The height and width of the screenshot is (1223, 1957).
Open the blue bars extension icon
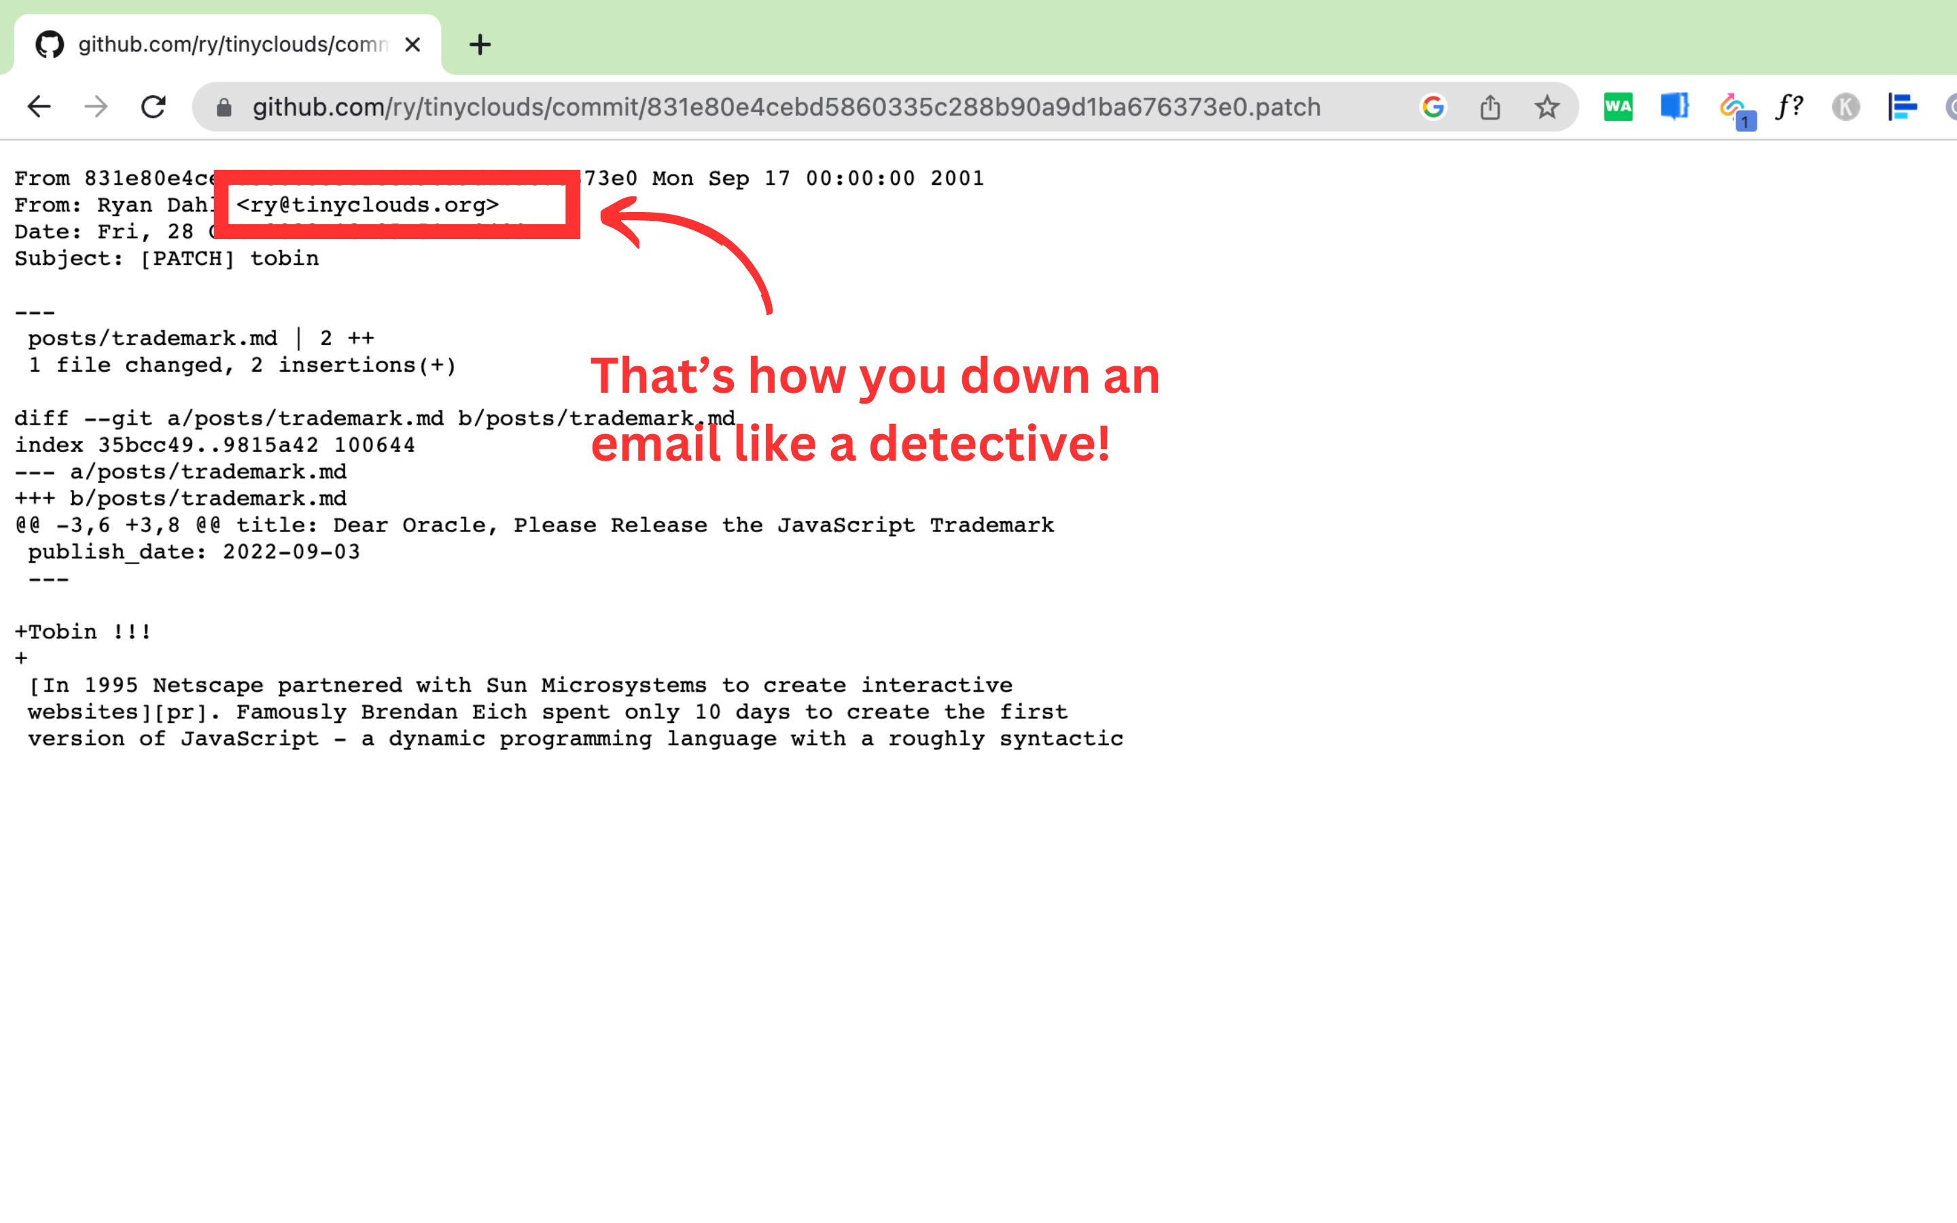(x=1903, y=107)
